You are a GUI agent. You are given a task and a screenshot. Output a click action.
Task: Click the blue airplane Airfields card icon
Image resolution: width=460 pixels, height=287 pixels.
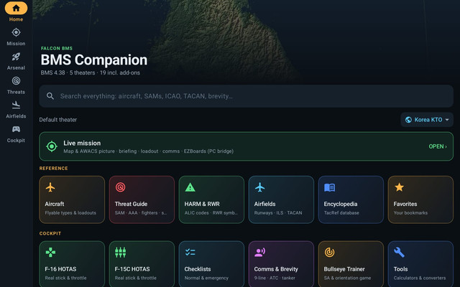pos(260,187)
